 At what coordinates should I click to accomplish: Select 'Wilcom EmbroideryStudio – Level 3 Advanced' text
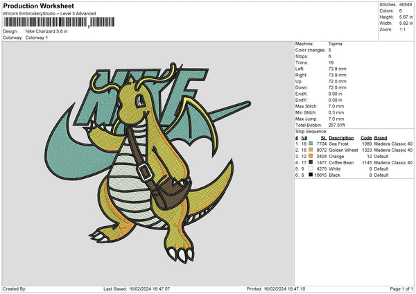(x=49, y=14)
